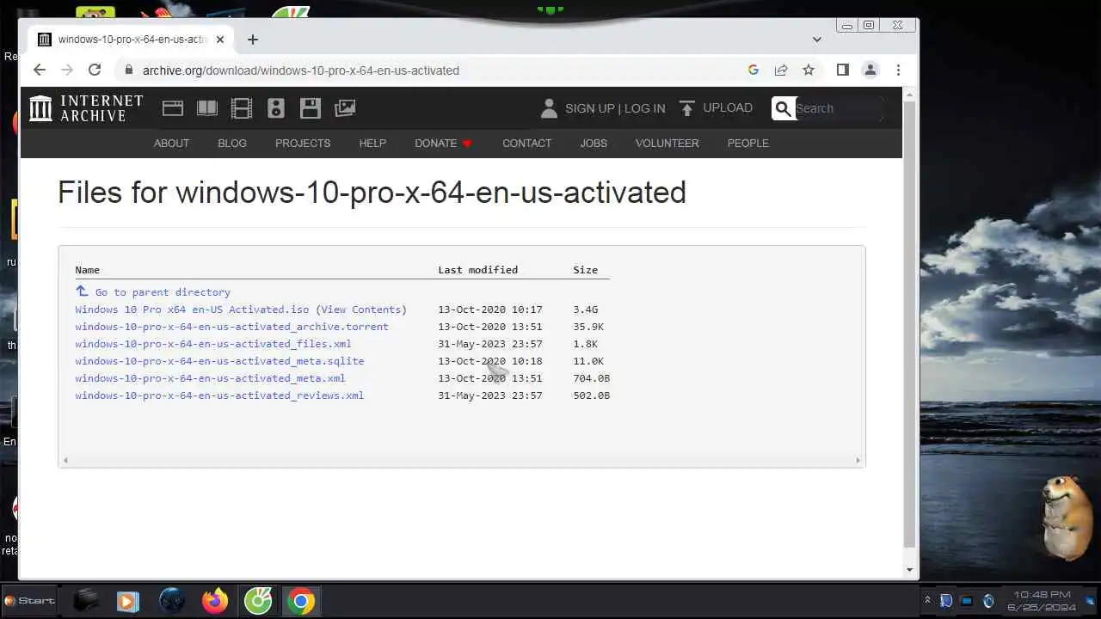Select the windows-10-pro browser tab
The height and width of the screenshot is (619, 1101).
pyautogui.click(x=131, y=40)
